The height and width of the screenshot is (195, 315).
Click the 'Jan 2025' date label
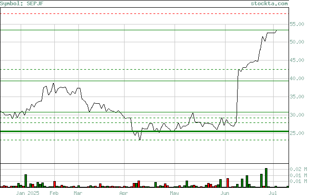[28, 193]
